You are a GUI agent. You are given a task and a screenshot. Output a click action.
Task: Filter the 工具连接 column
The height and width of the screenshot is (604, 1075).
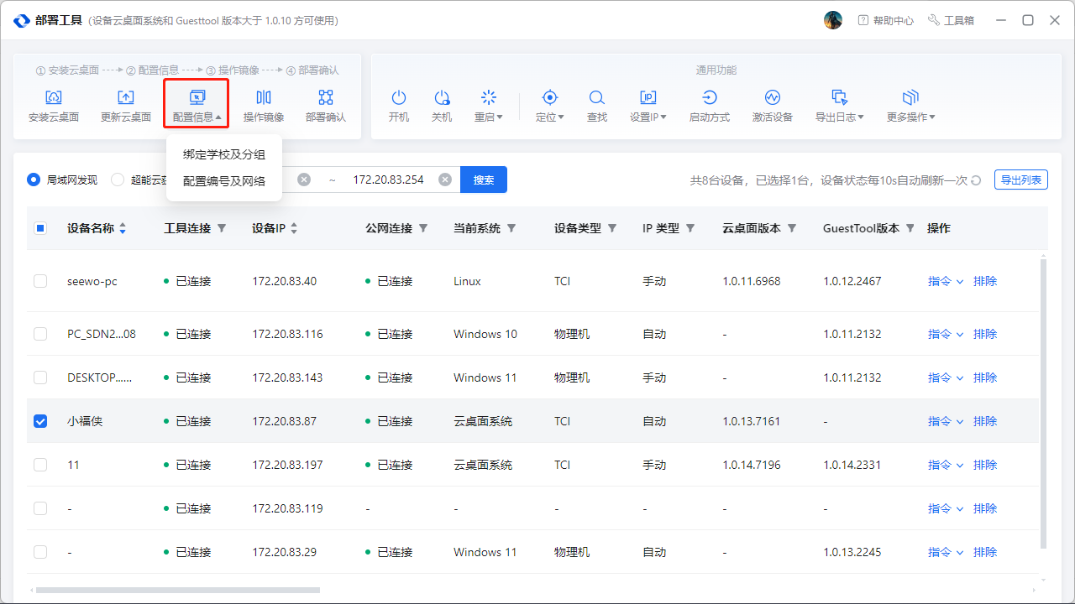(x=222, y=228)
